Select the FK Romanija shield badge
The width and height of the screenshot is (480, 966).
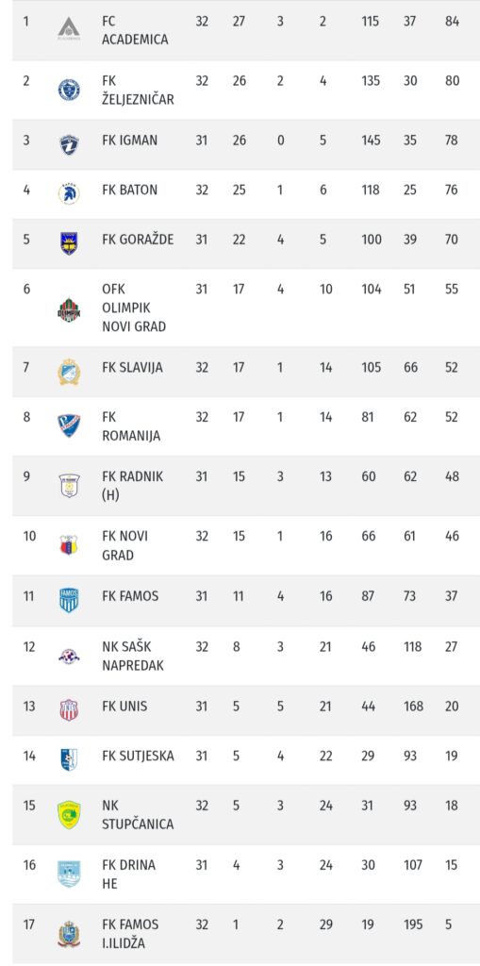point(69,425)
